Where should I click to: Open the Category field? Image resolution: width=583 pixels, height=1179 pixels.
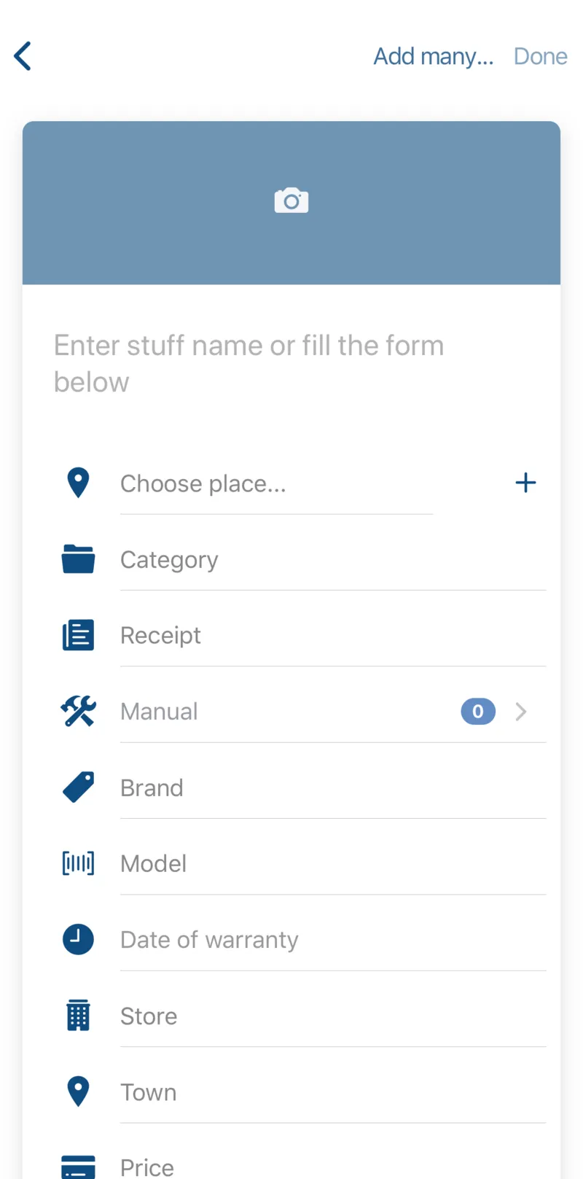[332, 560]
